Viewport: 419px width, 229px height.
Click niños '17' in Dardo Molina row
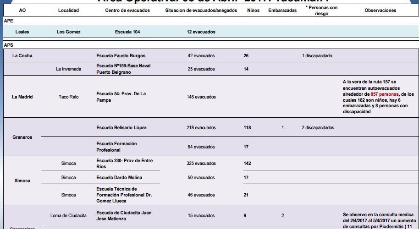(x=246, y=178)
